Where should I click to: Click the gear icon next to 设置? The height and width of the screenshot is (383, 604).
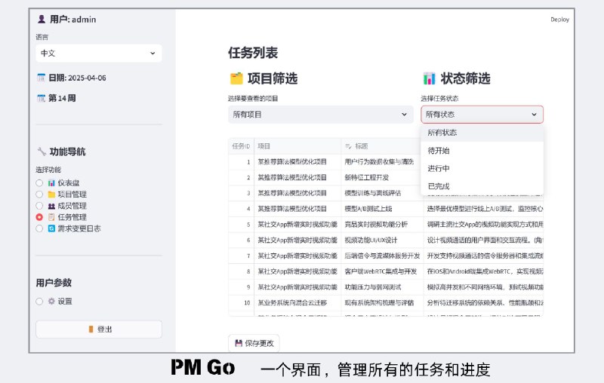point(51,301)
